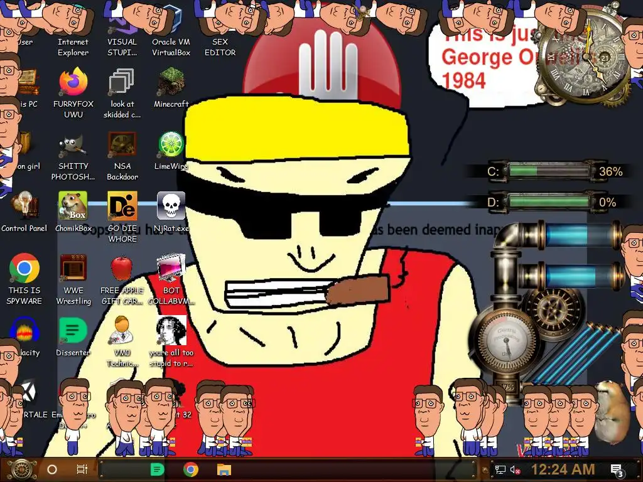Click the D: drive usage bar gadget
Image resolution: width=643 pixels, height=482 pixels.
coord(549,201)
